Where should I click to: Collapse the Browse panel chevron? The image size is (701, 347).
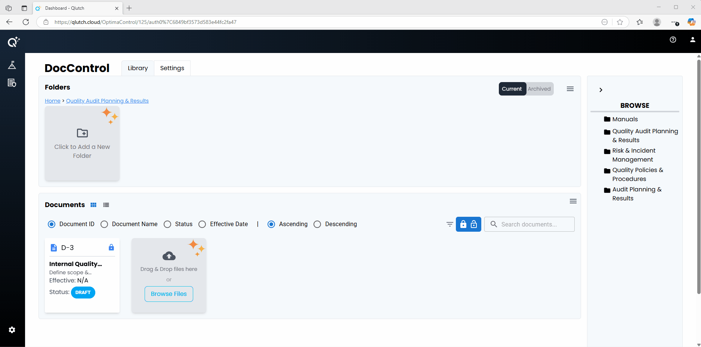coord(601,90)
